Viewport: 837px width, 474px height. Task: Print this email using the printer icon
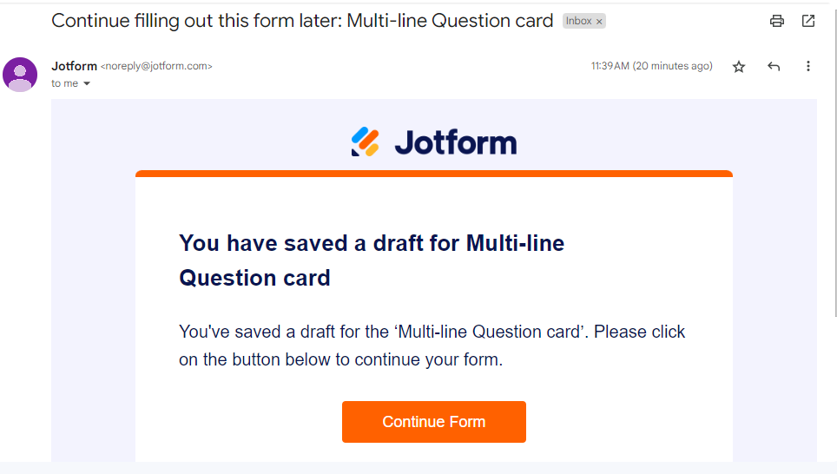point(777,21)
